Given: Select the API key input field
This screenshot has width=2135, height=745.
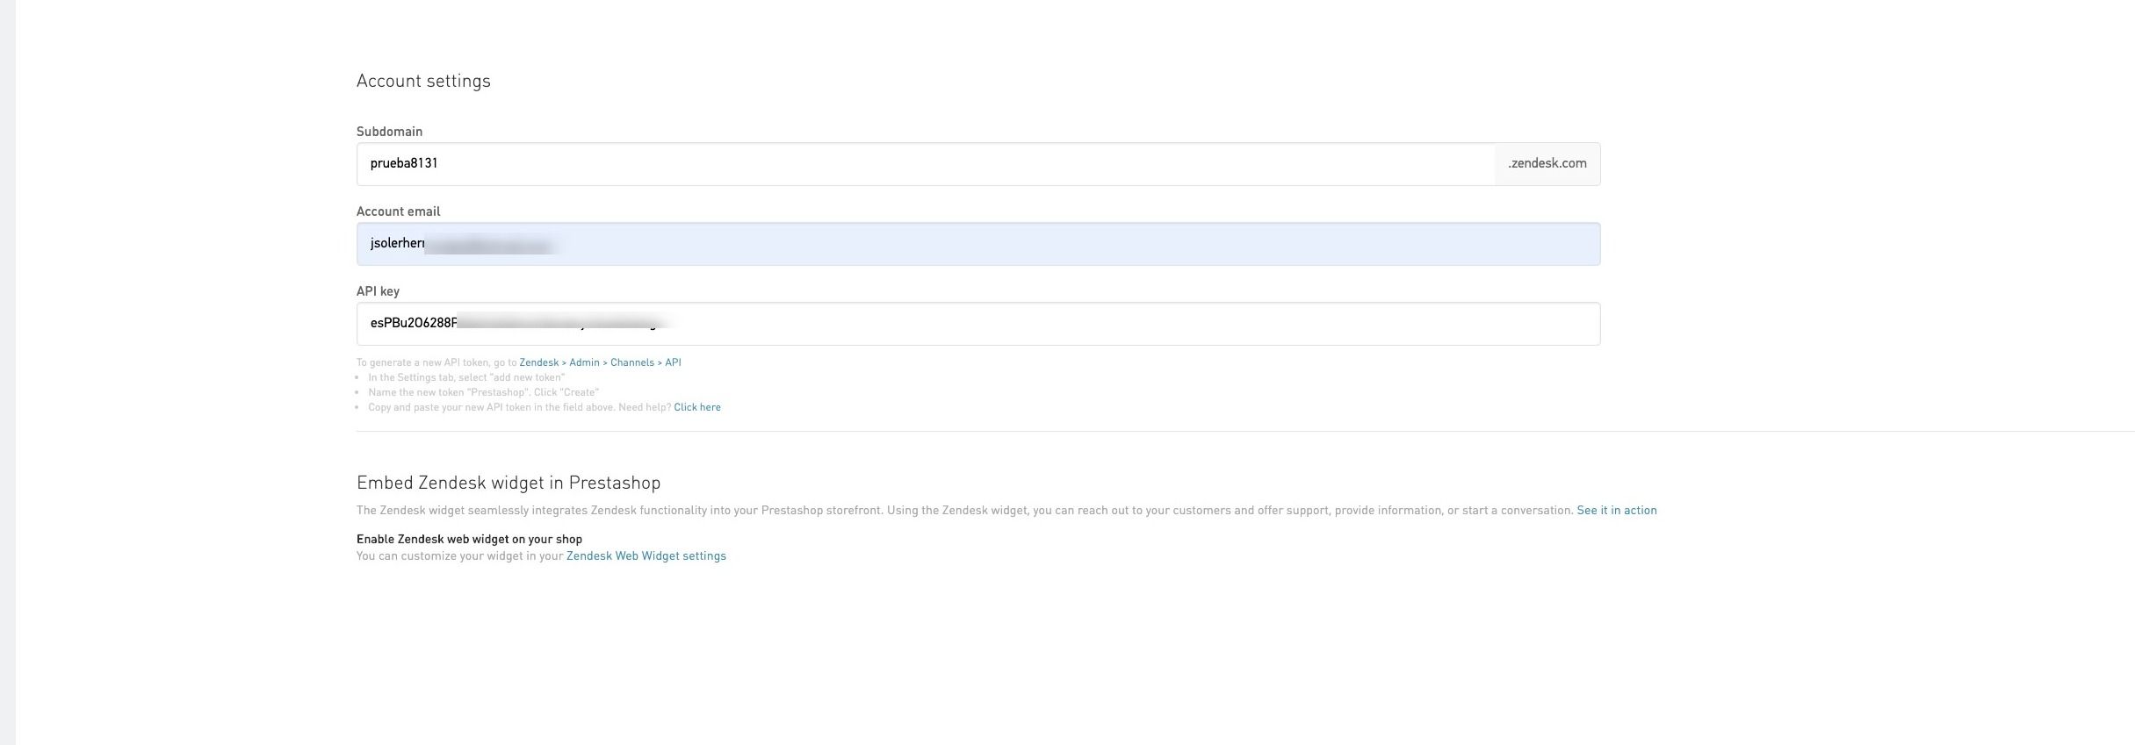Looking at the screenshot, I should [x=978, y=324].
